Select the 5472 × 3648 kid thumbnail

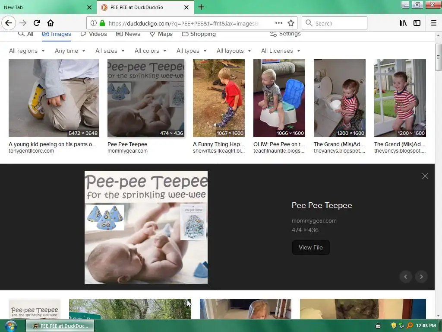54,98
